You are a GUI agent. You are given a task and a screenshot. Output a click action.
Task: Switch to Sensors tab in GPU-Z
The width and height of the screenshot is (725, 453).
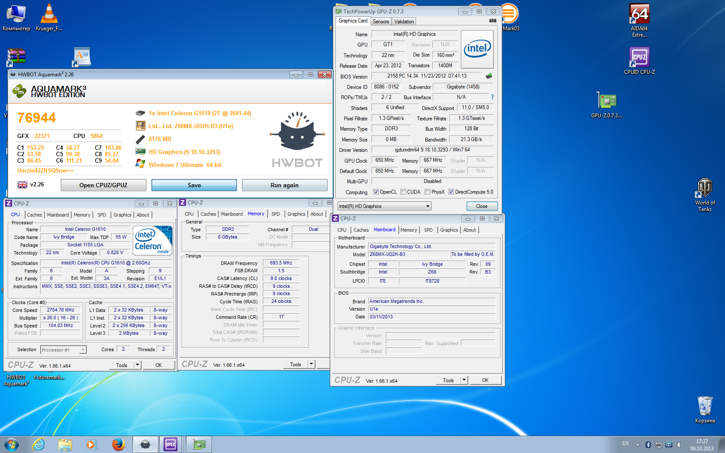click(381, 22)
